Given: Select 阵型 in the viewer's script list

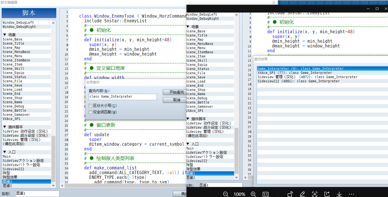Looking at the screenshot, I should pos(210,165).
